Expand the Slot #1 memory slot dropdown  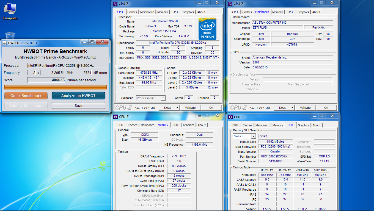pos(254,136)
